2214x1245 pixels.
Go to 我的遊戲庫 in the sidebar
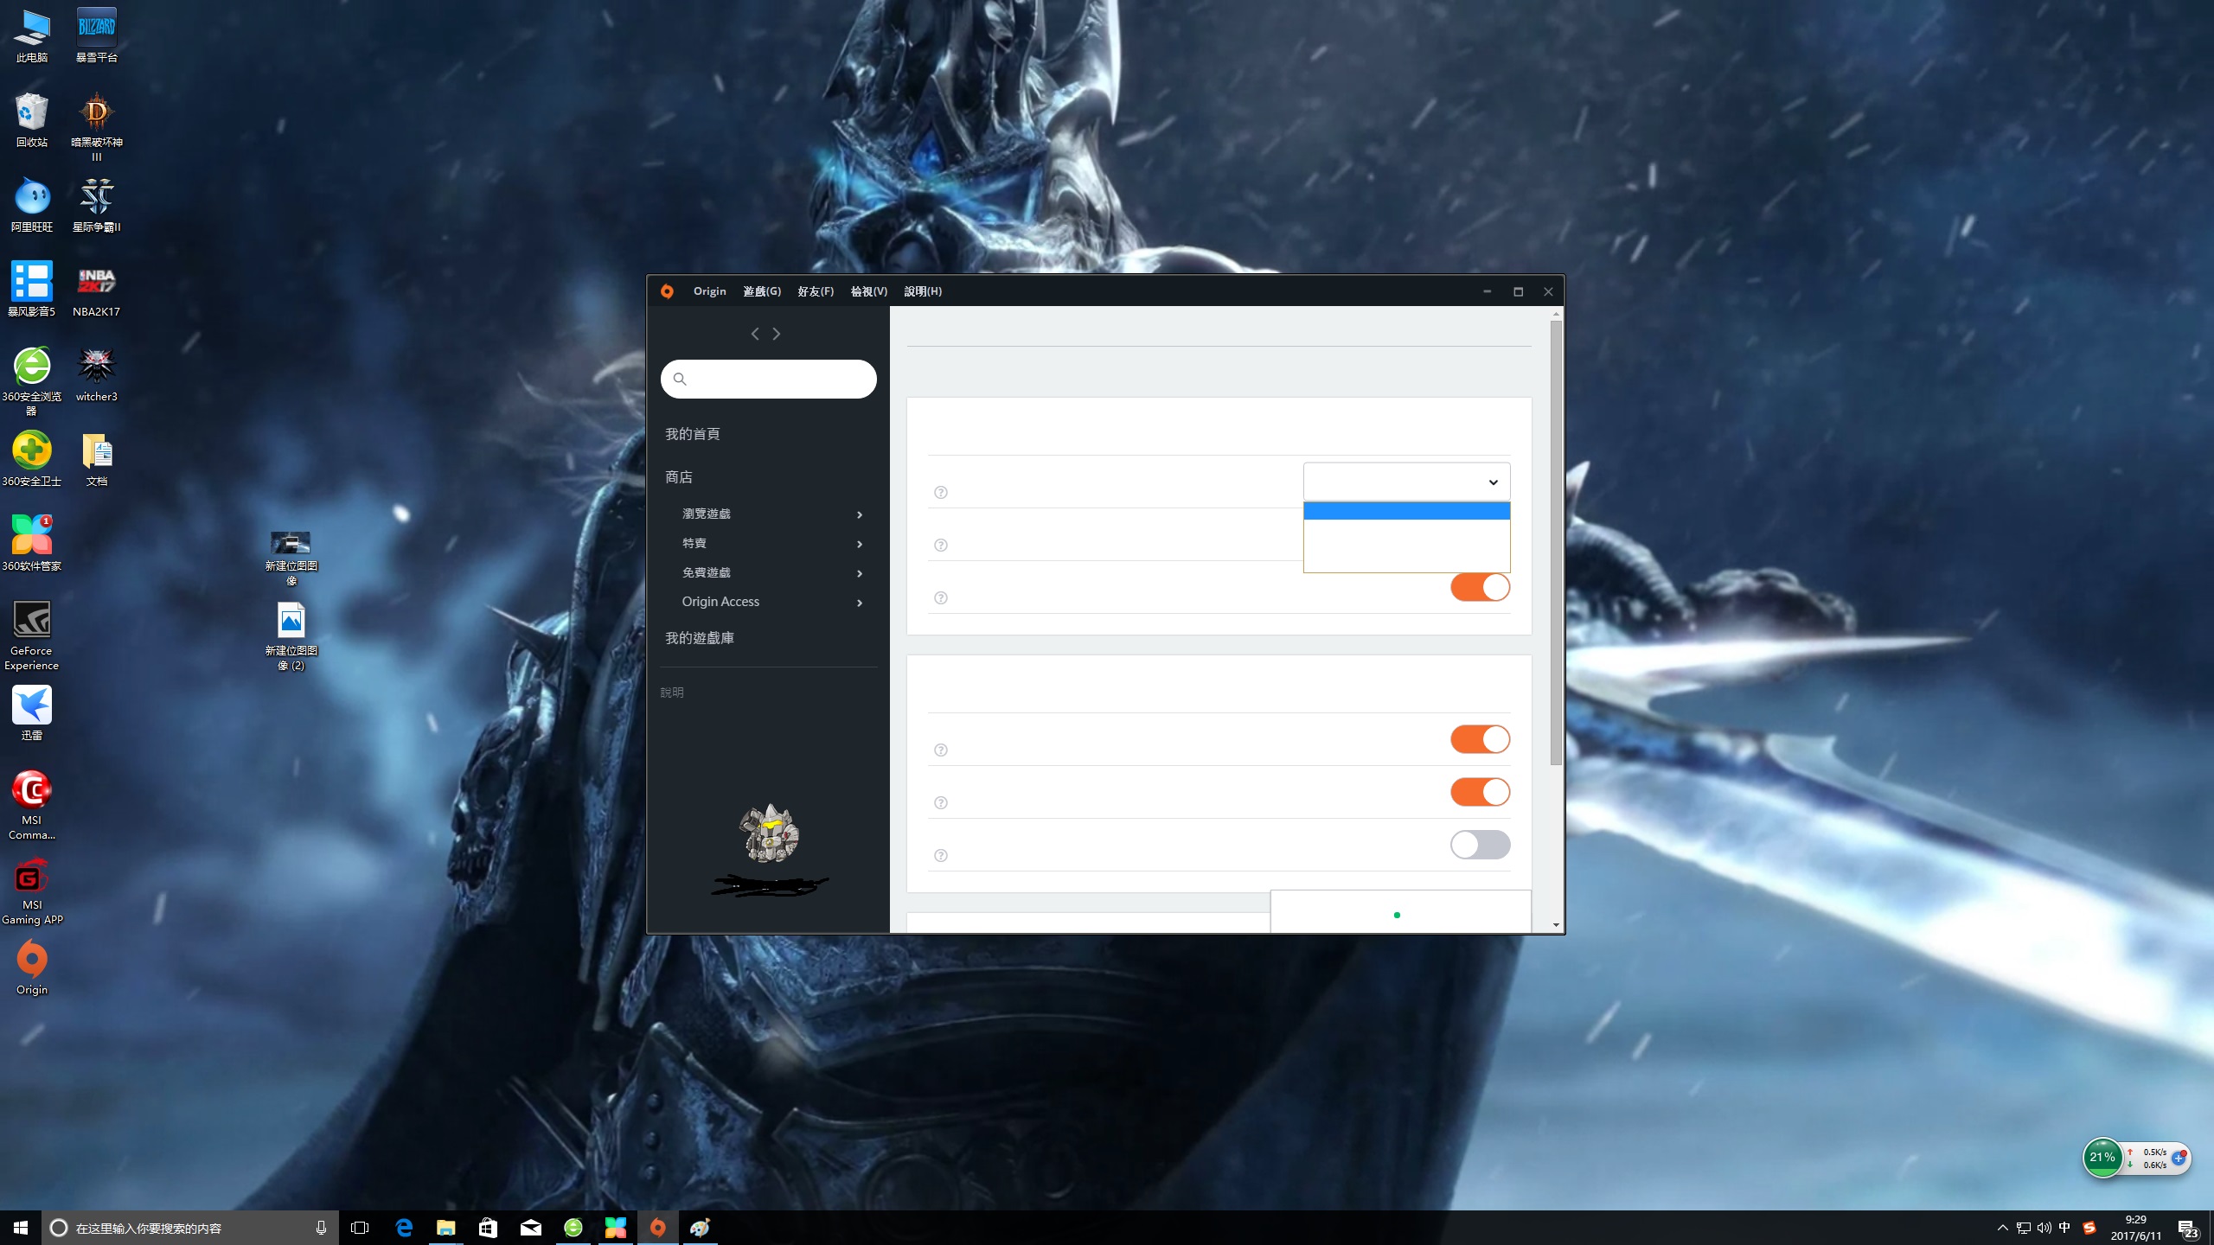click(699, 638)
